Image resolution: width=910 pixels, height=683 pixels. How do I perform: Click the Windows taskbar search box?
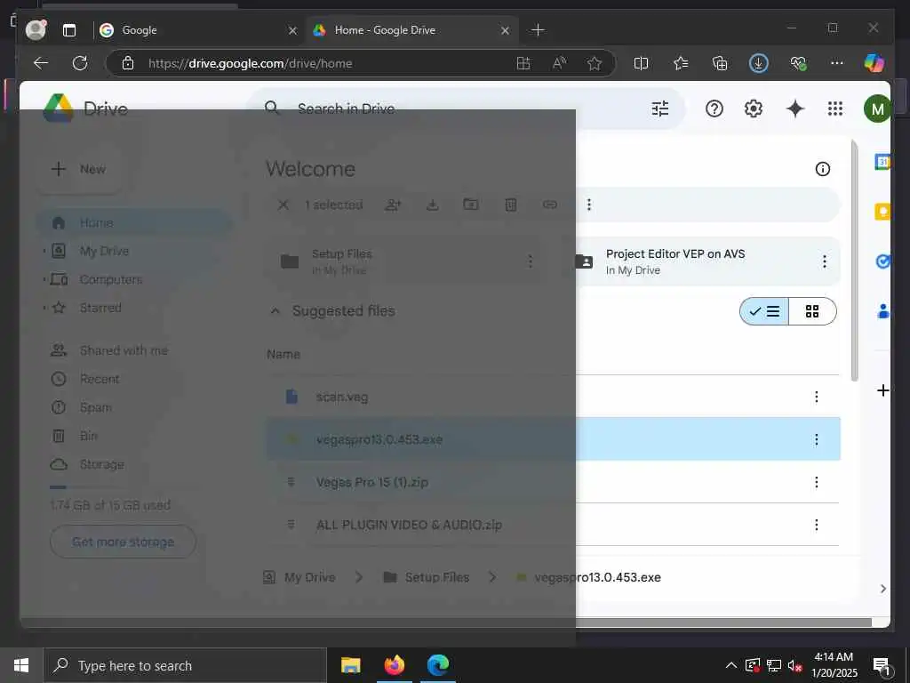[x=185, y=665]
